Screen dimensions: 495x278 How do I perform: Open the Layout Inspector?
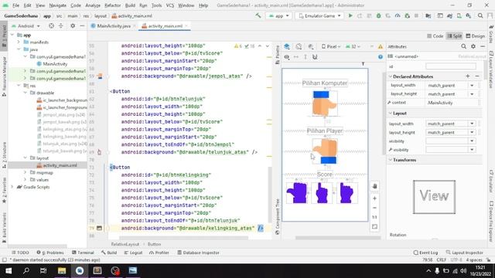[x=464, y=253]
